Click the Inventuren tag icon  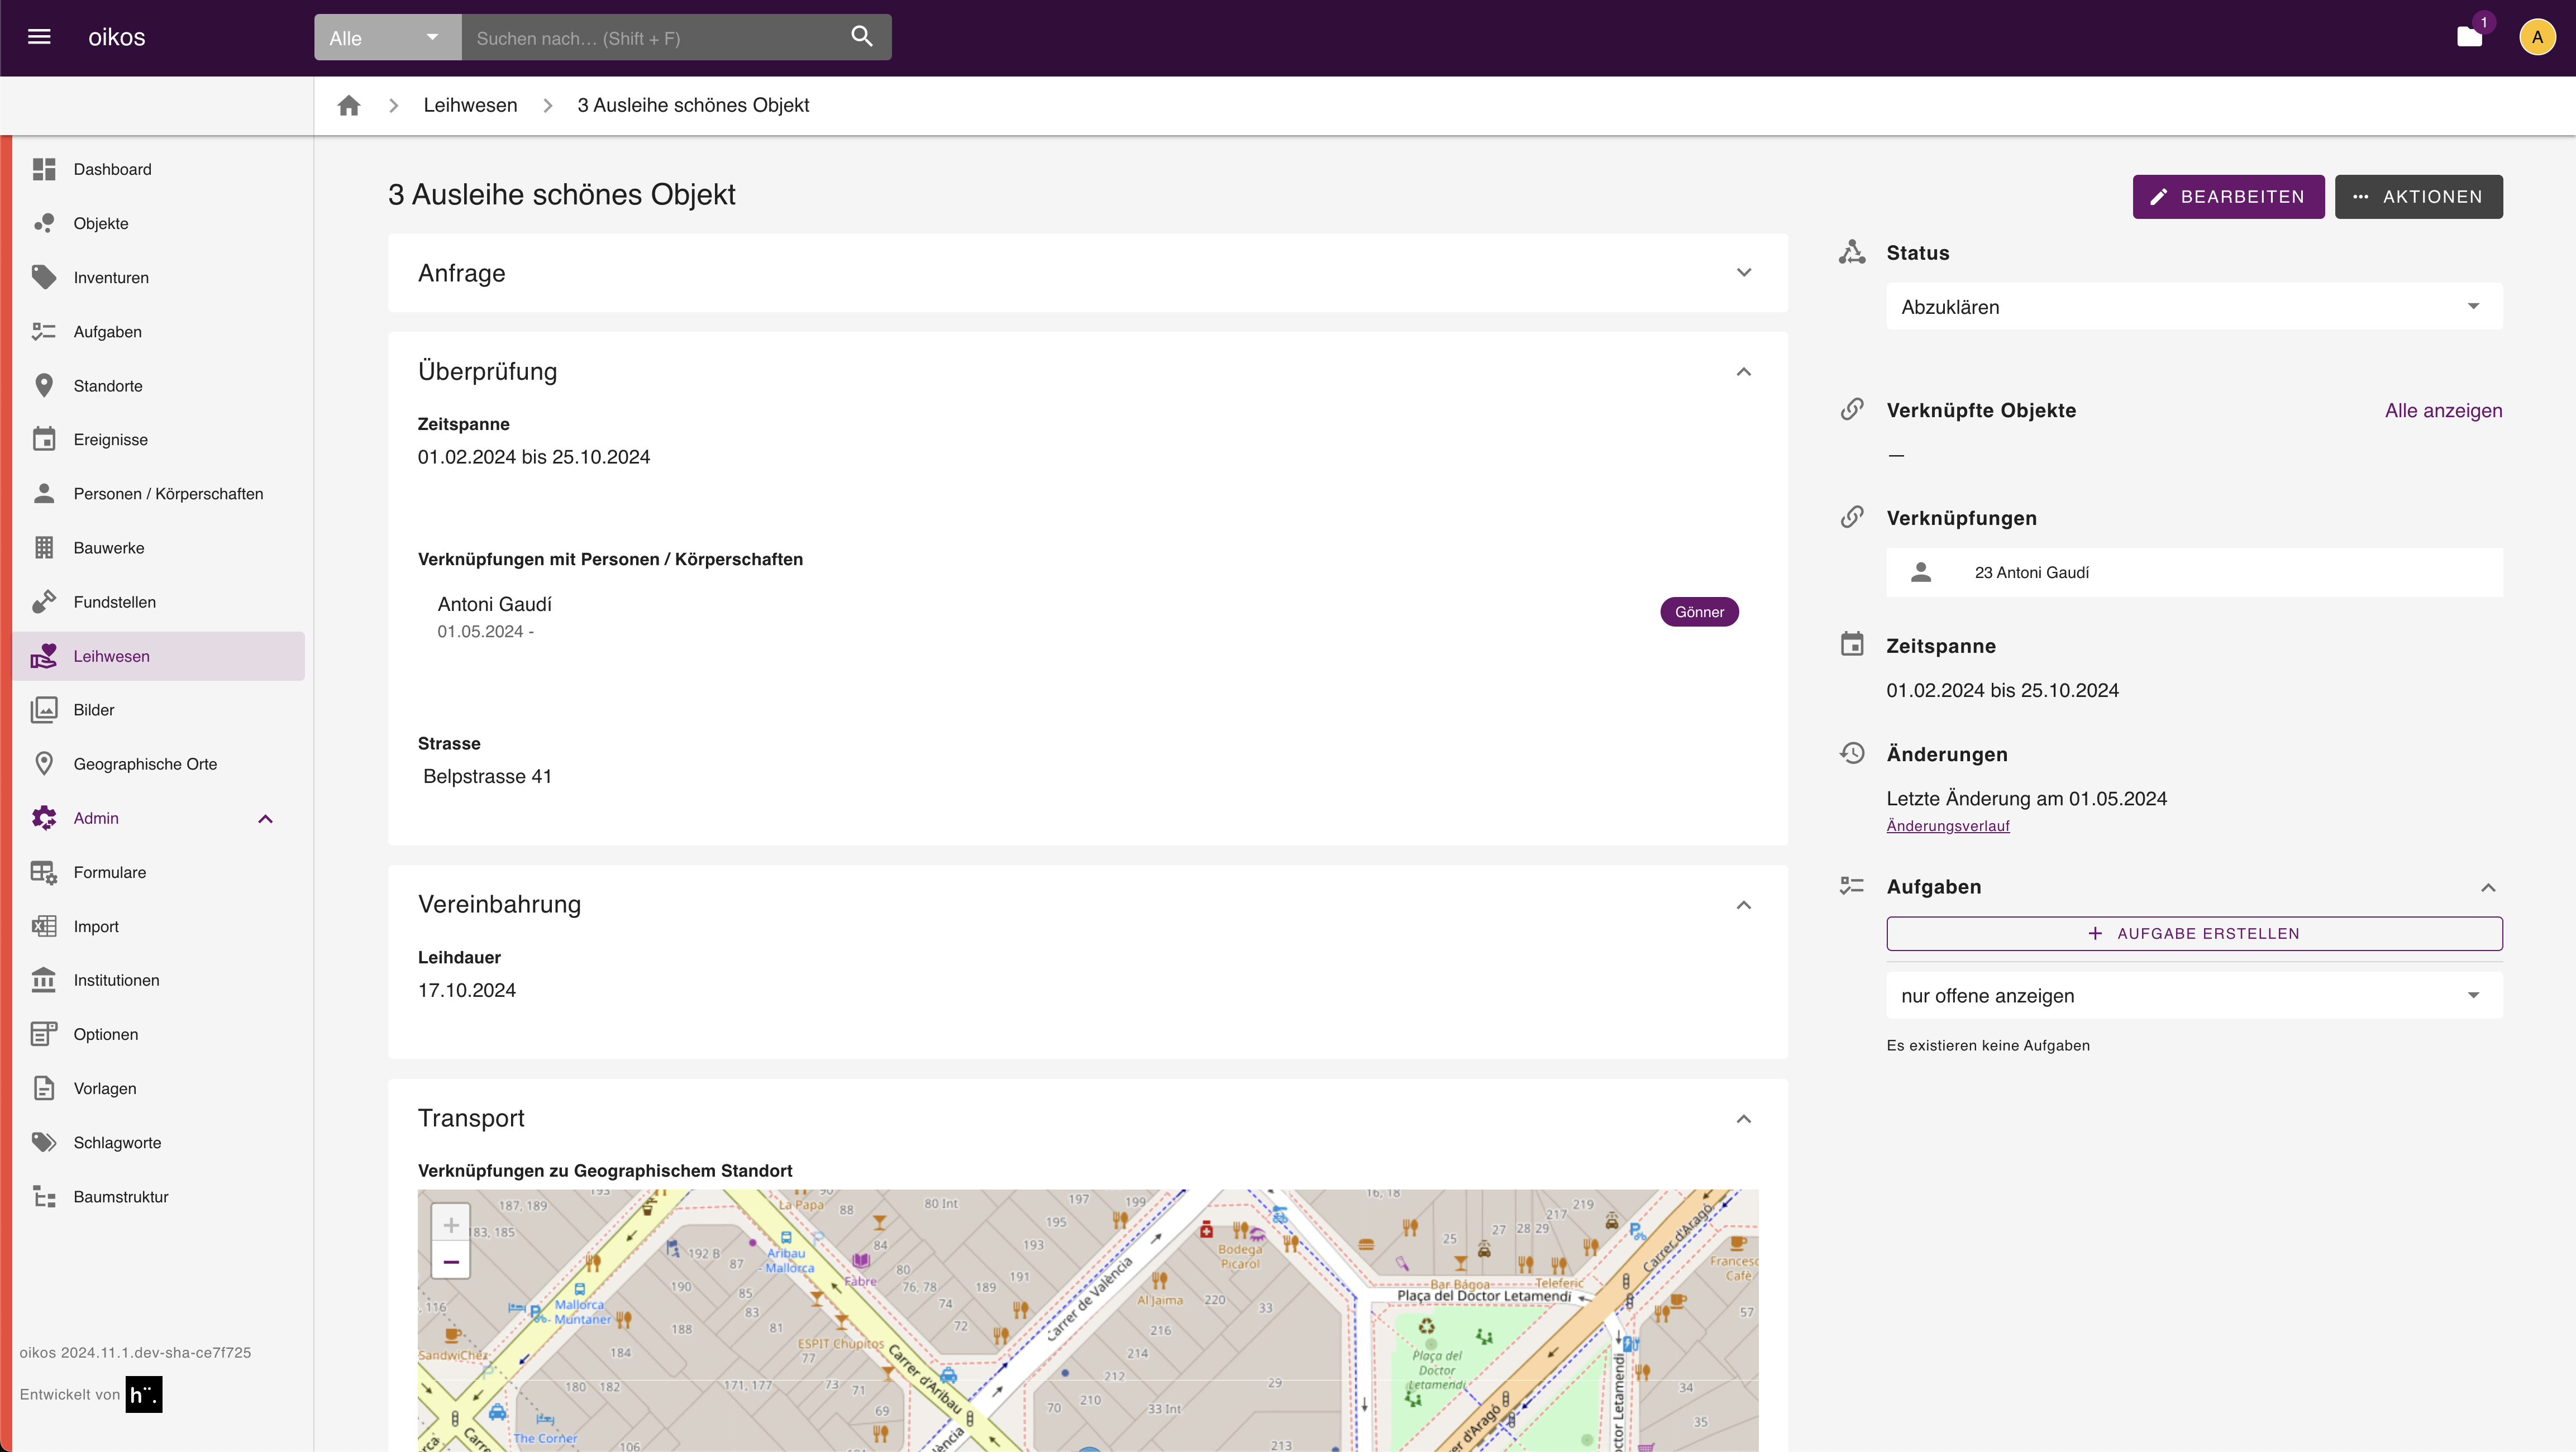tap(44, 277)
